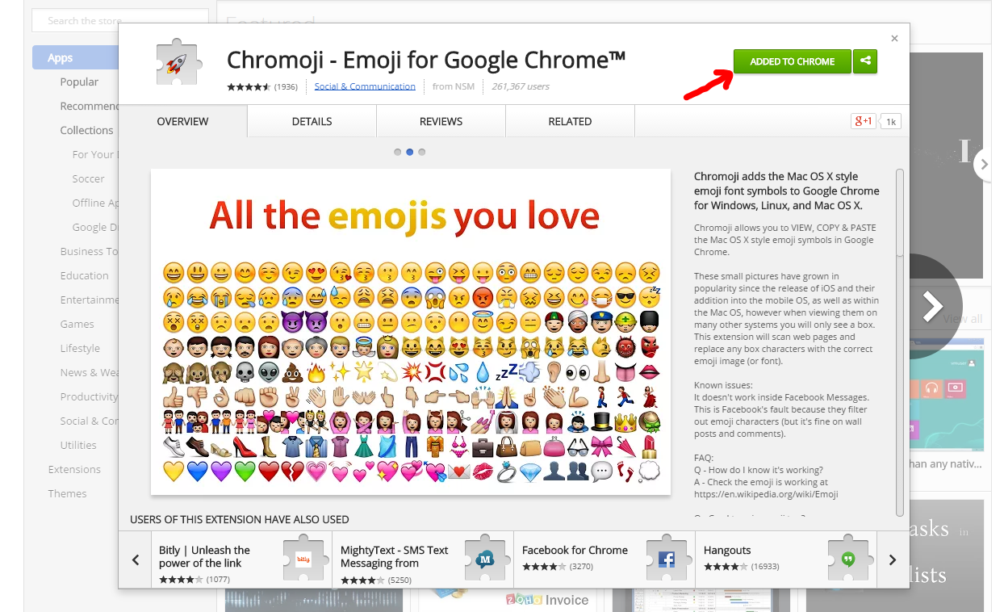Open Extensions in the sidebar
The image size is (1004, 612).
74,469
